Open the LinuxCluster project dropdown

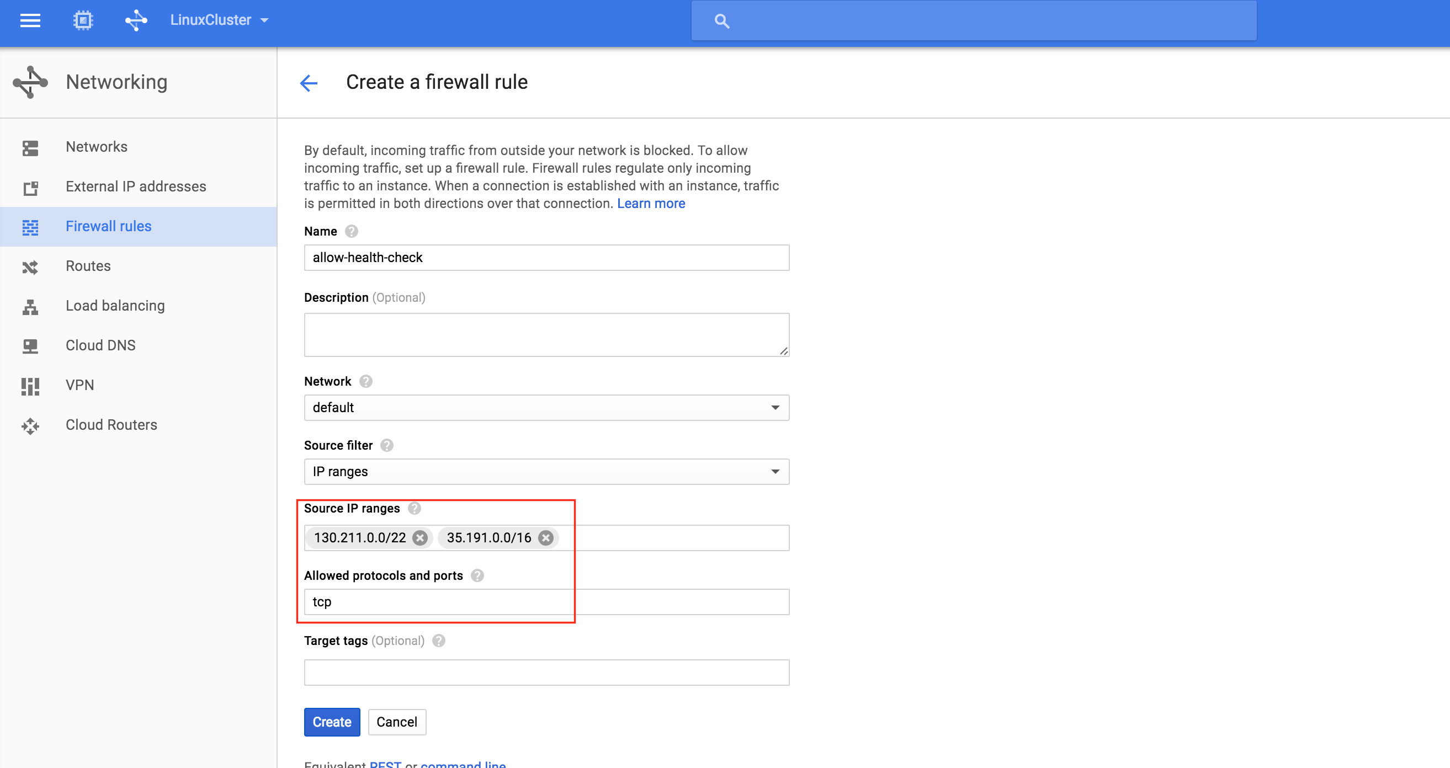[219, 20]
